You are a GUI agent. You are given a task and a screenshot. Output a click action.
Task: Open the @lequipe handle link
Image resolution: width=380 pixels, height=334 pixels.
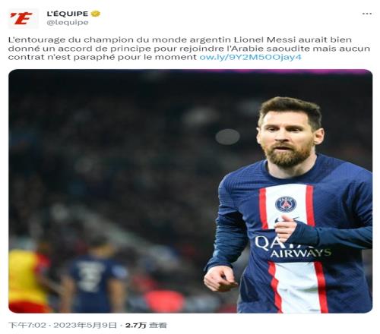68,23
